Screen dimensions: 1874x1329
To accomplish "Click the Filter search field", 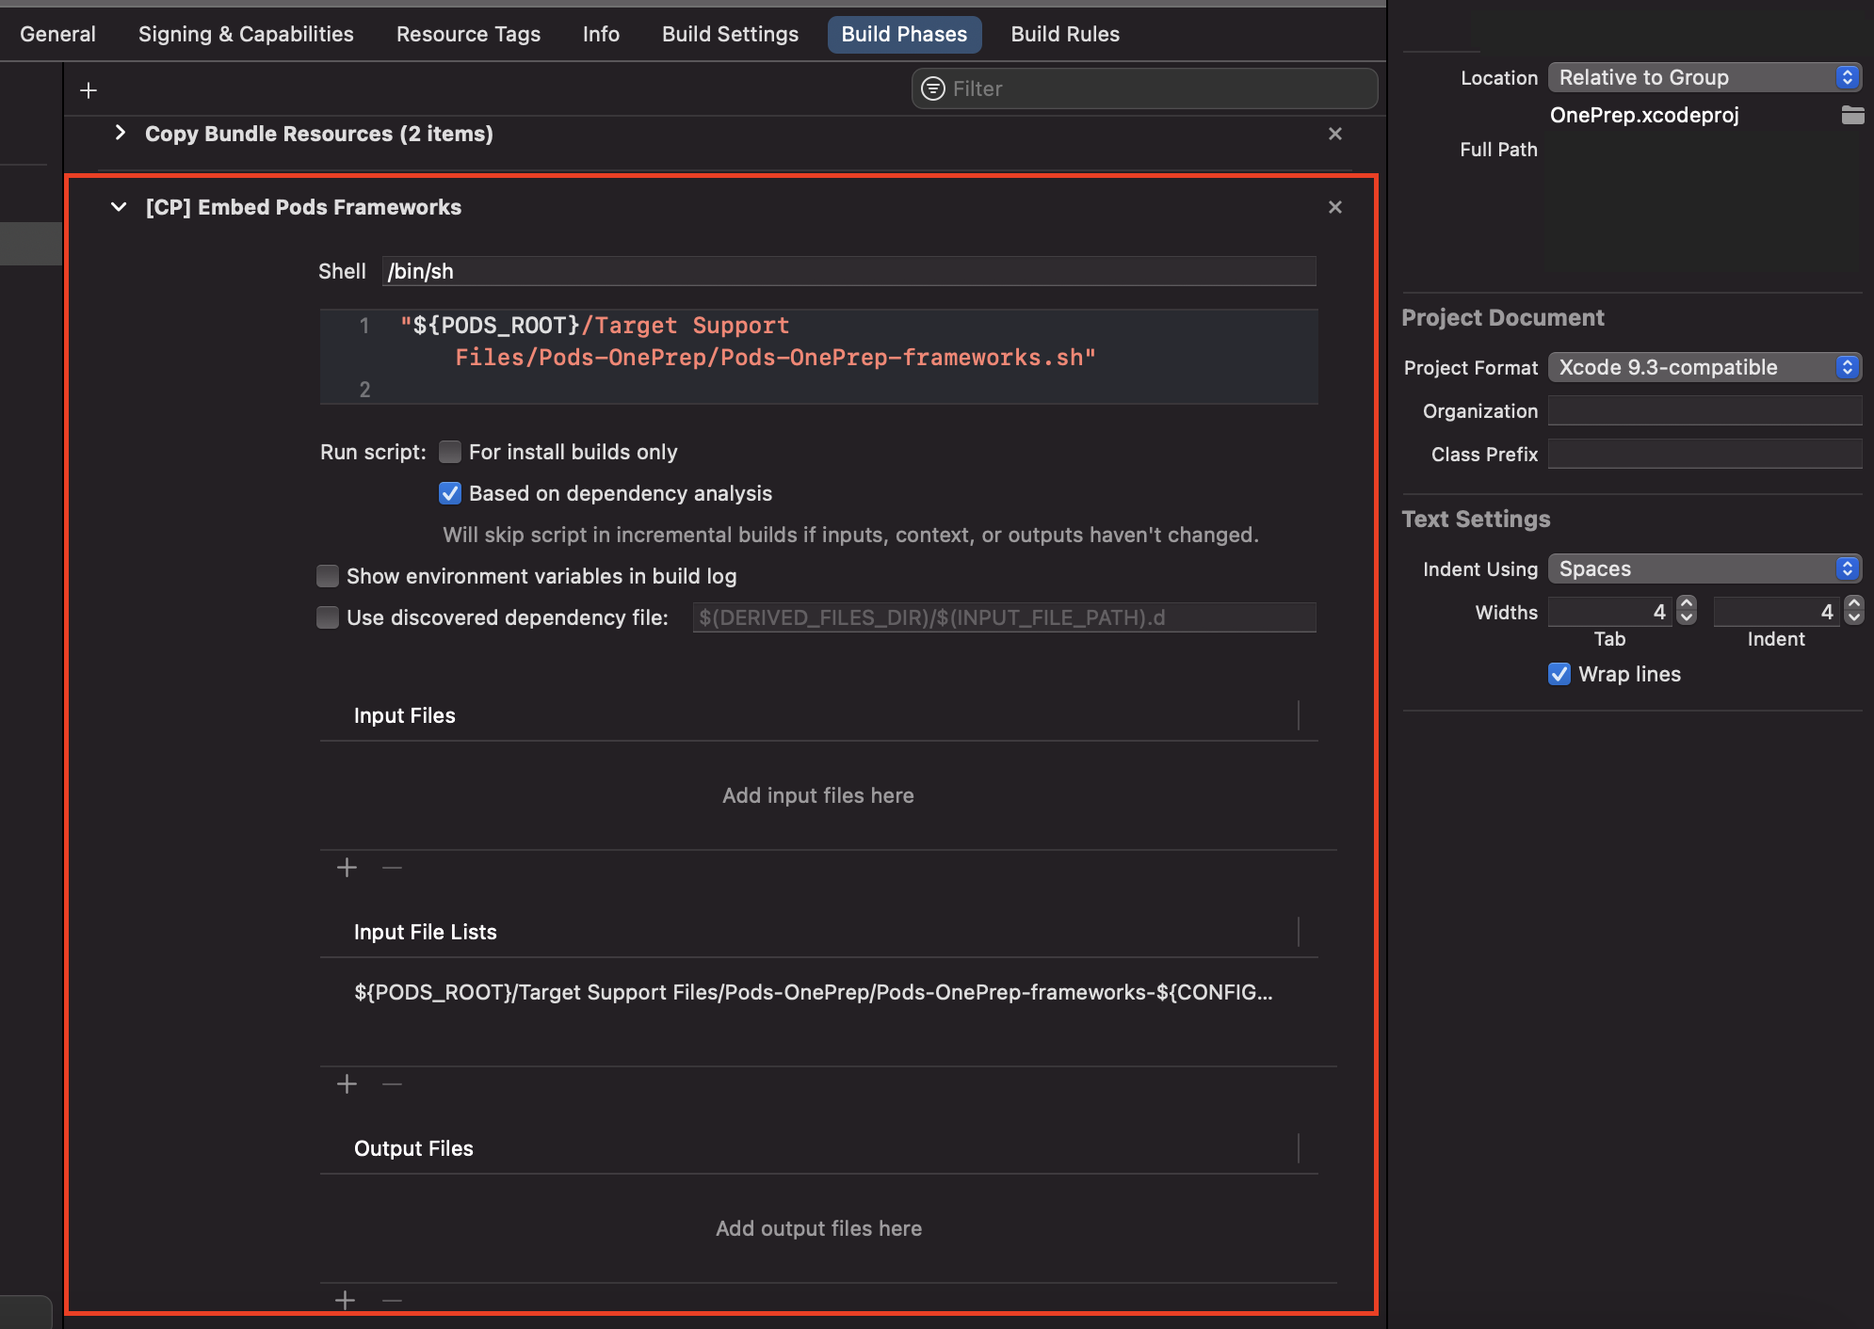I will pos(1144,88).
